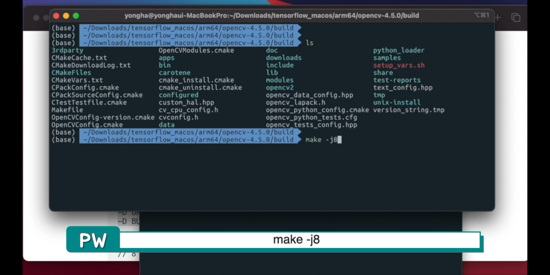Screen dimensions: 550x275
Task: Click the 'cmake_uninstall.cmake' file name
Action: [200, 88]
